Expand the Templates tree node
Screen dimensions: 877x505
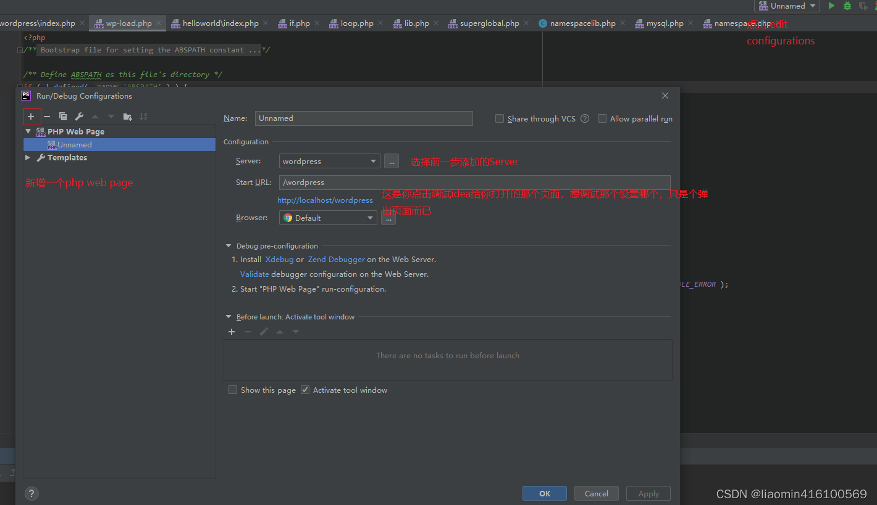click(x=28, y=158)
